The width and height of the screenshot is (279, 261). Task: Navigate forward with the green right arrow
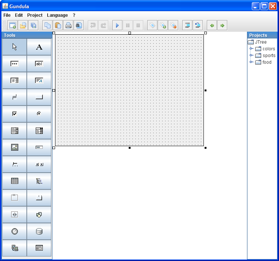tap(222, 25)
